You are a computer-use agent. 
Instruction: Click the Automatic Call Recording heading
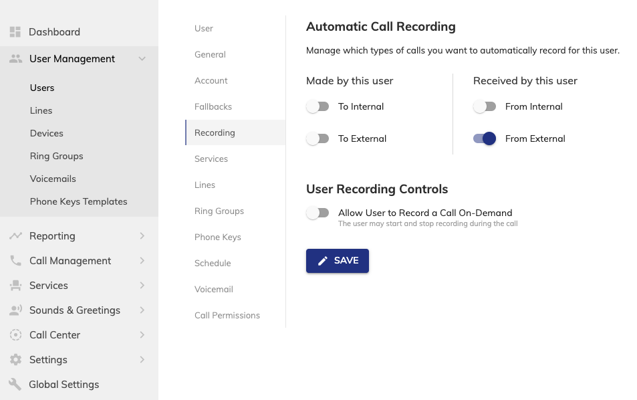[x=380, y=27]
